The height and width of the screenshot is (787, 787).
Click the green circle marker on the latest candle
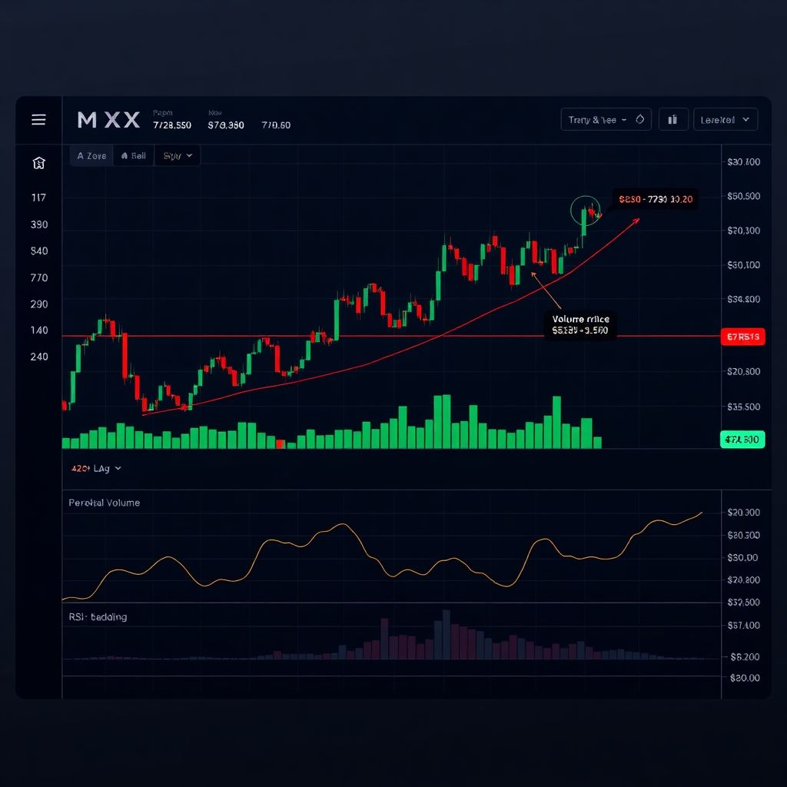click(x=585, y=209)
